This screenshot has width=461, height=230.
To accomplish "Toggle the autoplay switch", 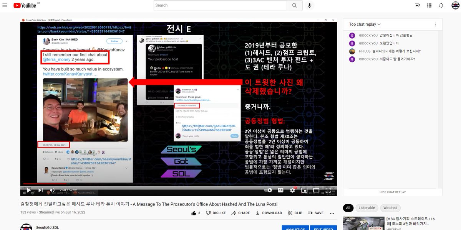I will pyautogui.click(x=268, y=190).
